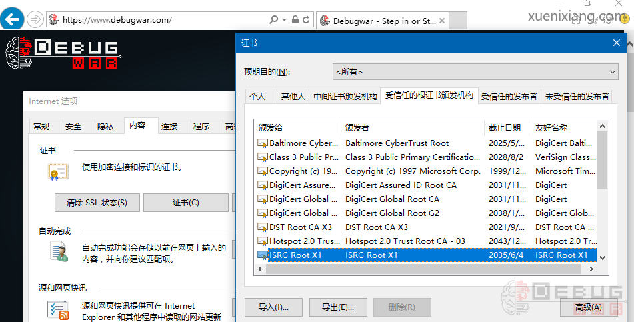Sort list by 颁发给 column header
Screen dimensions: 634x322
click(297, 128)
